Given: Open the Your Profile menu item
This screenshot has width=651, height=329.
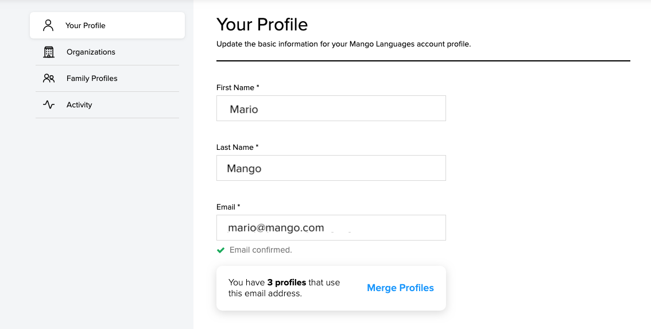Looking at the screenshot, I should [107, 25].
